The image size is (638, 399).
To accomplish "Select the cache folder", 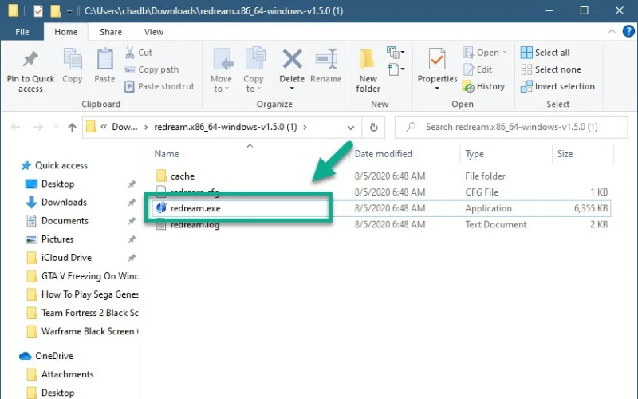I will 183,176.
